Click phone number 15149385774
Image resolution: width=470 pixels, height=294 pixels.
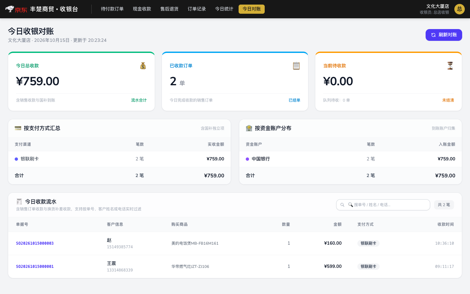(x=120, y=247)
